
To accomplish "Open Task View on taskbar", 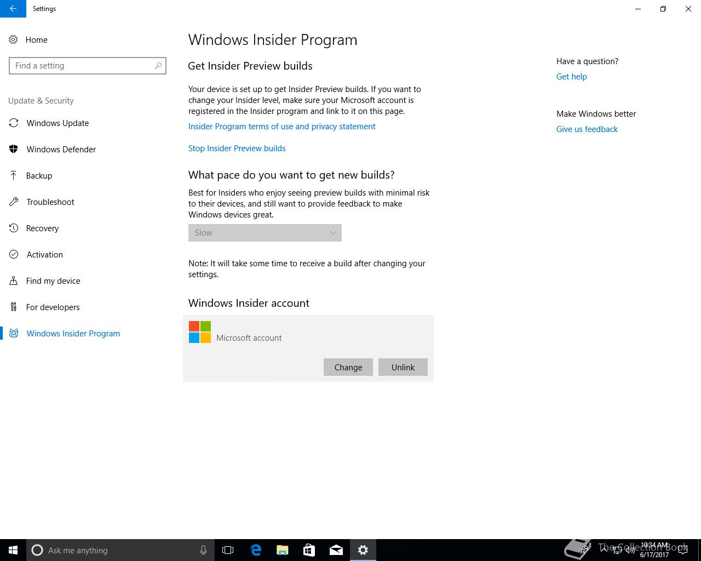I will 228,550.
